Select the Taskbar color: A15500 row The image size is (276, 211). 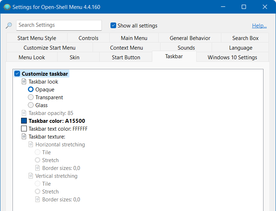57,121
